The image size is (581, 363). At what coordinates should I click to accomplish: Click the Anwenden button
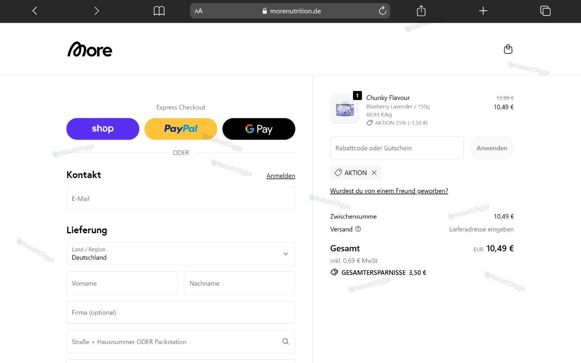pos(492,148)
